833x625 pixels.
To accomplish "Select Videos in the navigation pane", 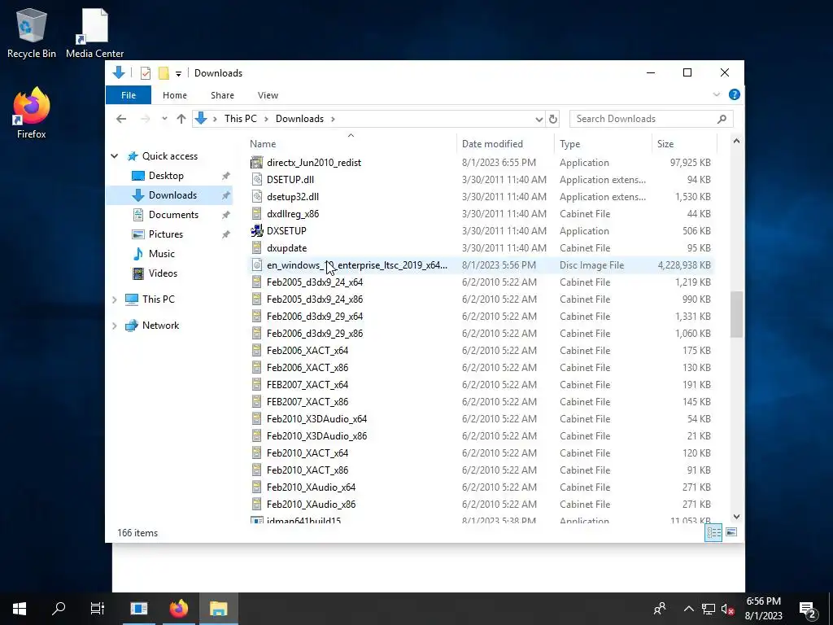I will [x=163, y=273].
